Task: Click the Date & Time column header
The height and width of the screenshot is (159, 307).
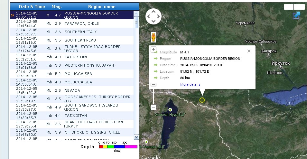Action: point(32,6)
